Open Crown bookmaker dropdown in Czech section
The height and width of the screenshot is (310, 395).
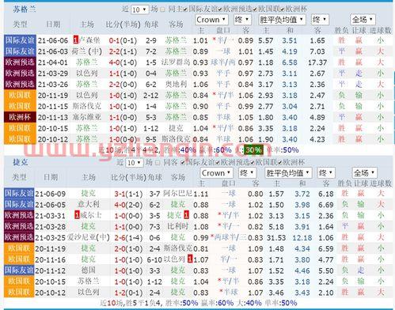[x=216, y=173]
